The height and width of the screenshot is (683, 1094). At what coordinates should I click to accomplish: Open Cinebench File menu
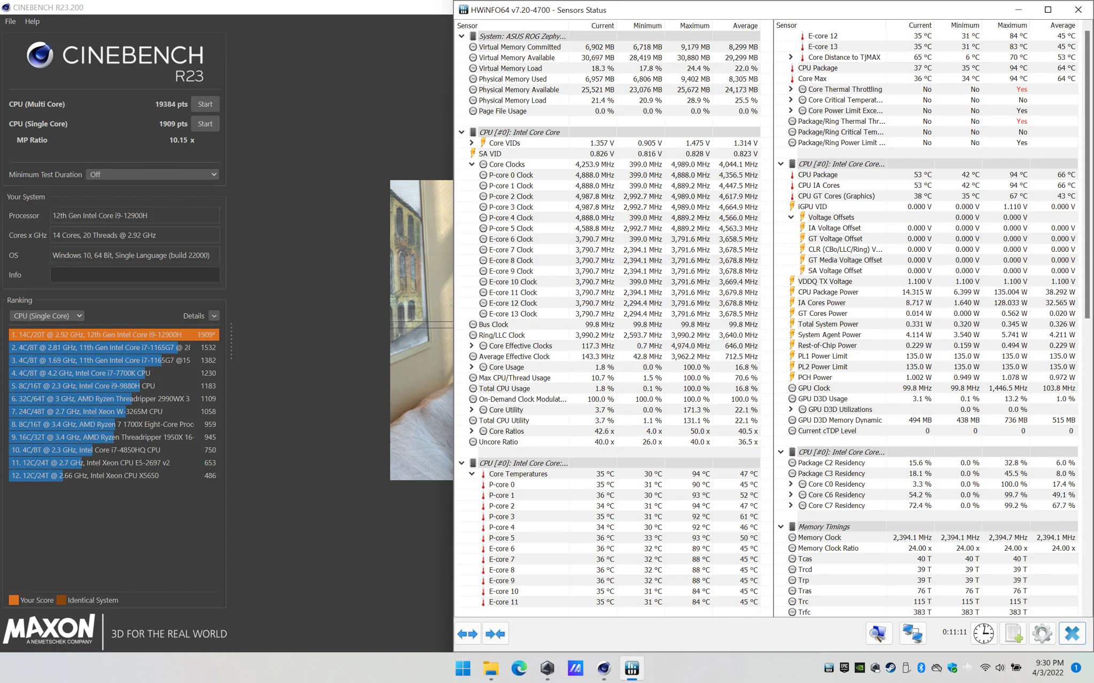coord(10,21)
